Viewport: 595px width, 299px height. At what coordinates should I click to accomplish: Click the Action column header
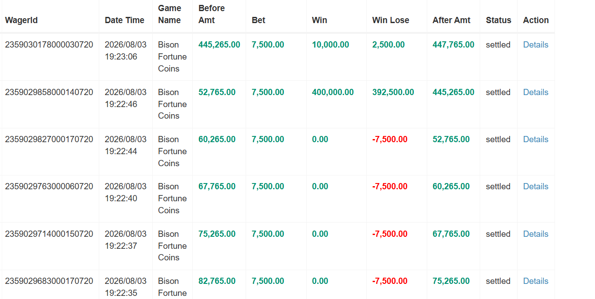pyautogui.click(x=536, y=20)
